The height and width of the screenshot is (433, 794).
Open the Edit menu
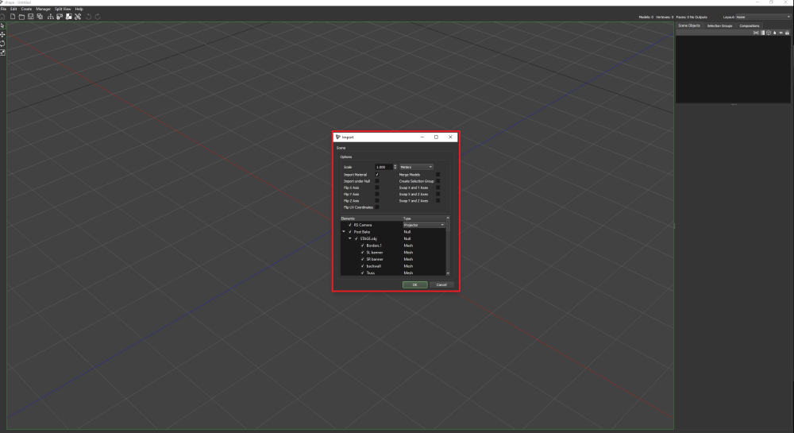pyautogui.click(x=13, y=9)
